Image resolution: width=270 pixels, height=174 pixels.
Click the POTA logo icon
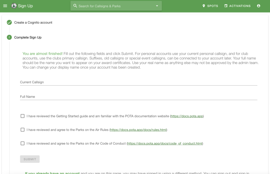(14, 6)
